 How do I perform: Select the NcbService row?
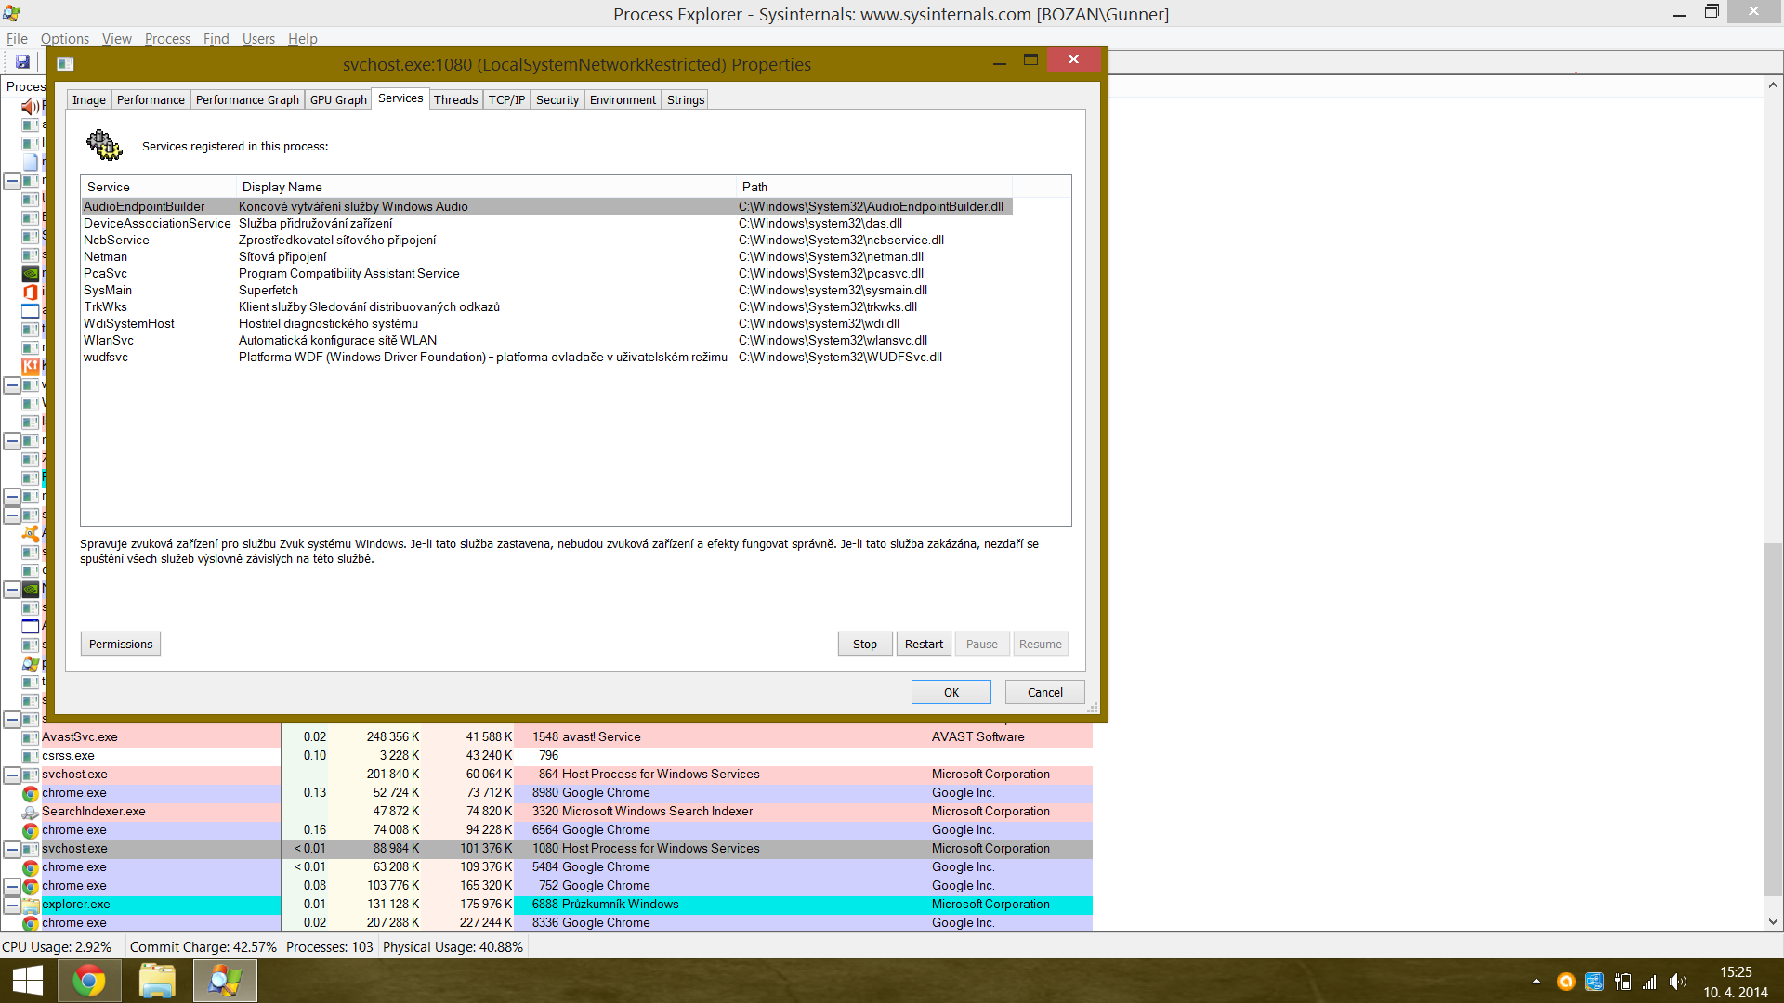(x=546, y=240)
